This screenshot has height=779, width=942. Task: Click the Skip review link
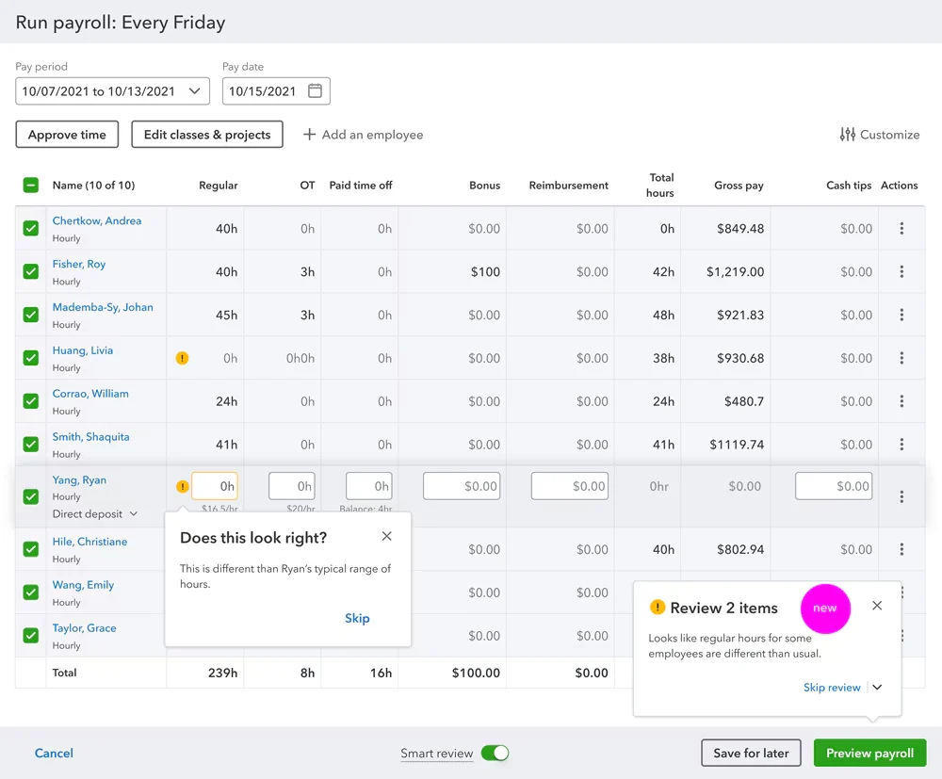point(832,687)
